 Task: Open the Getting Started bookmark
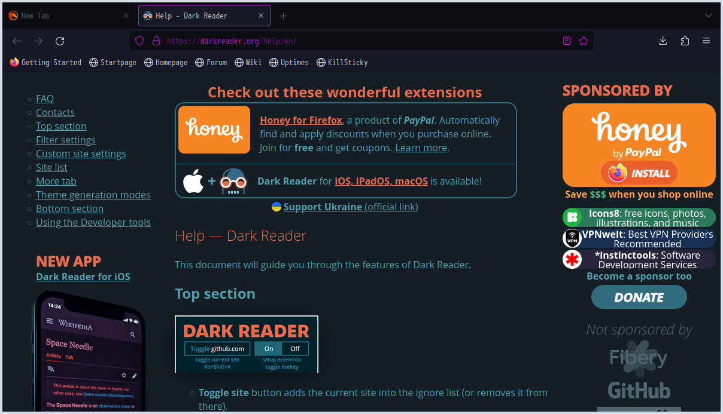pyautogui.click(x=45, y=62)
